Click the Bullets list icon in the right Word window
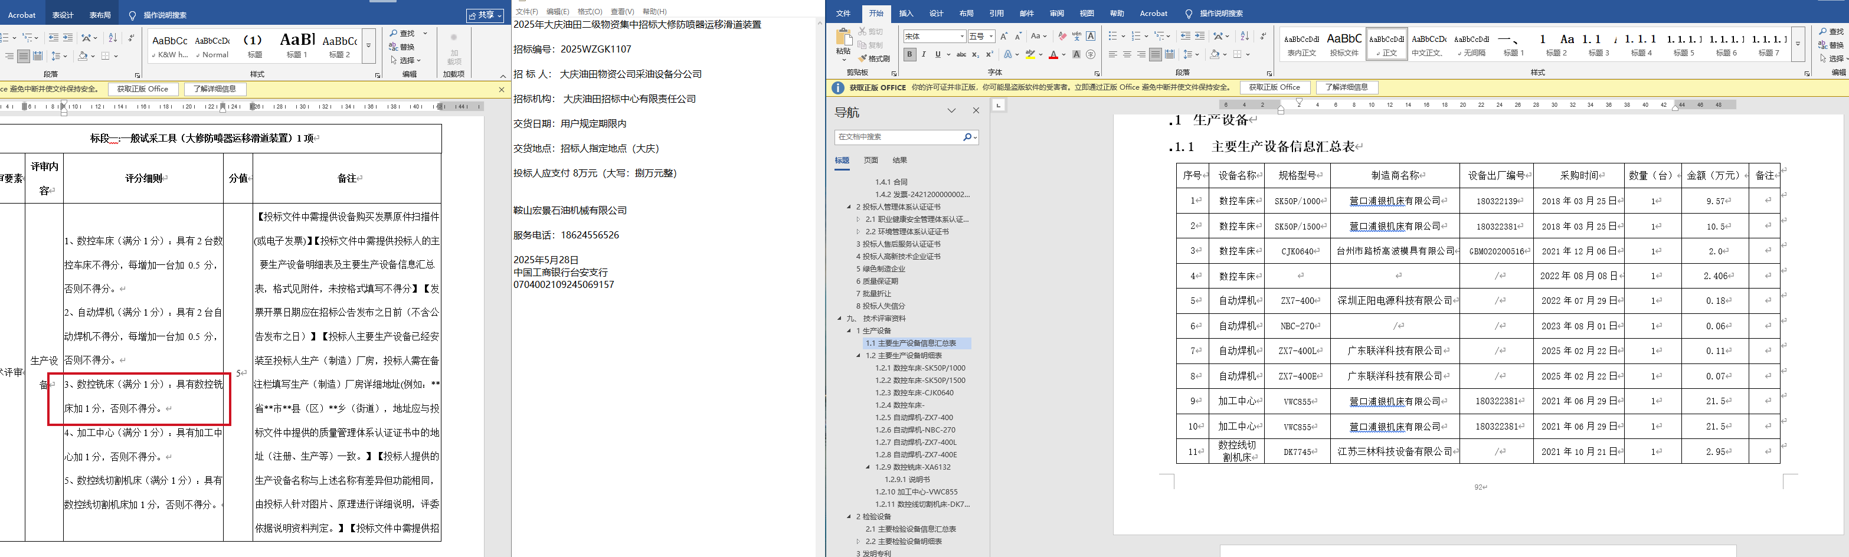The width and height of the screenshot is (1849, 557). tap(1112, 36)
